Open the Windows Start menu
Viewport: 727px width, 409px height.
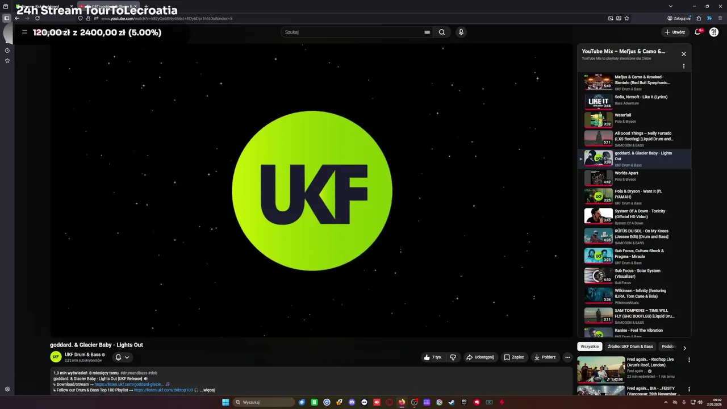pyautogui.click(x=225, y=402)
